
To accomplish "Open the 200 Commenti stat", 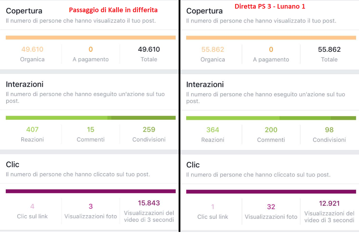I will (x=271, y=130).
